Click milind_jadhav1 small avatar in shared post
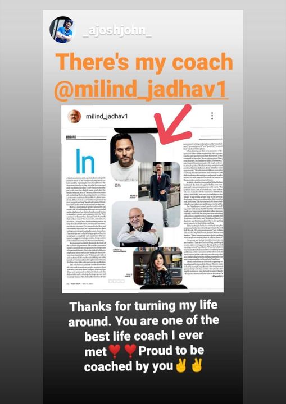Screen dimensions: 286x404 click(x=74, y=116)
